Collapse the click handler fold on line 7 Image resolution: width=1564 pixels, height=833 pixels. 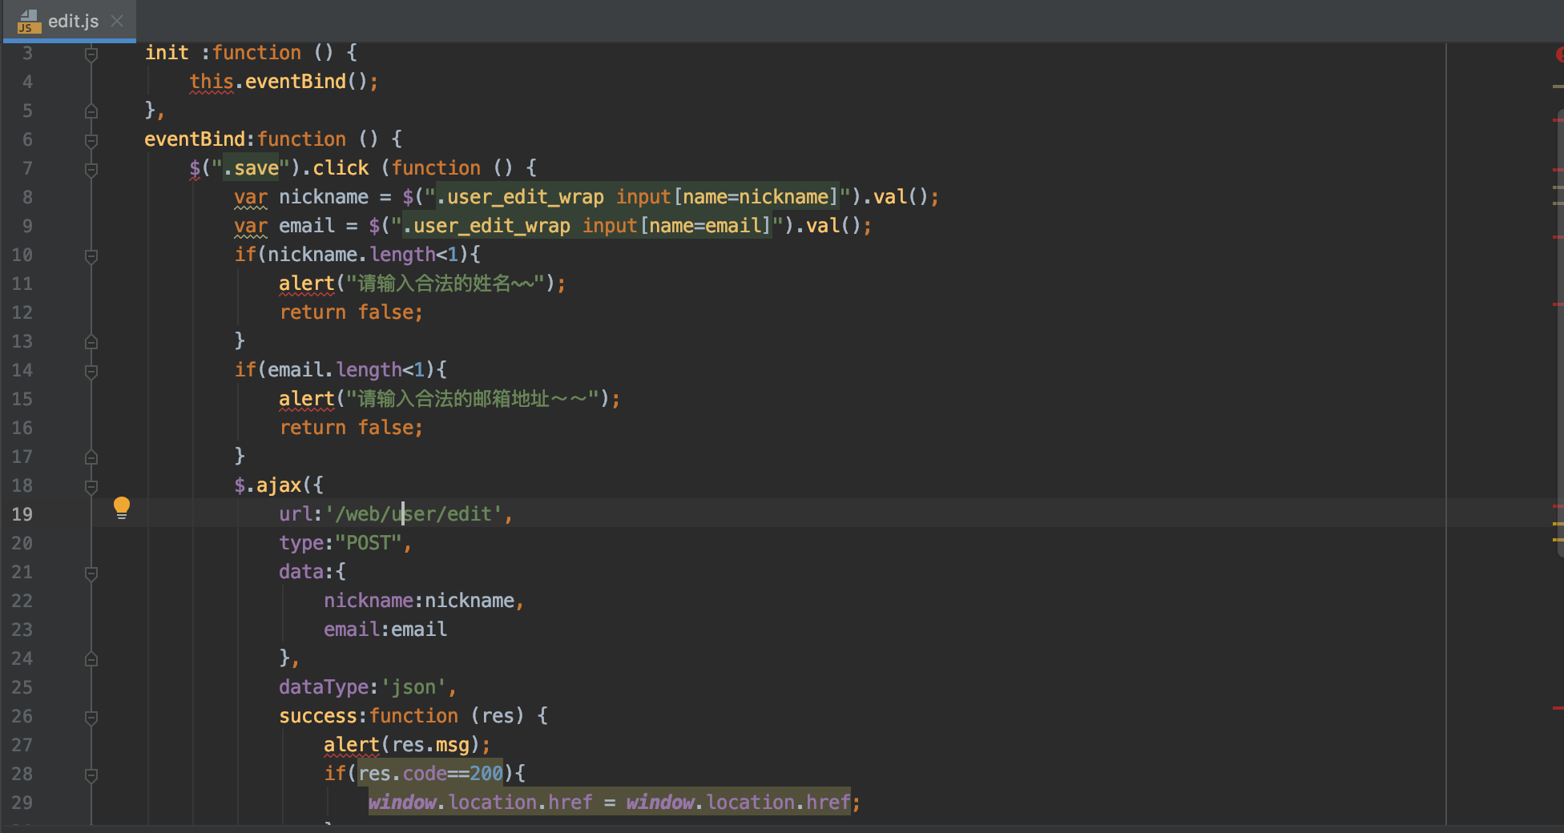tap(91, 169)
